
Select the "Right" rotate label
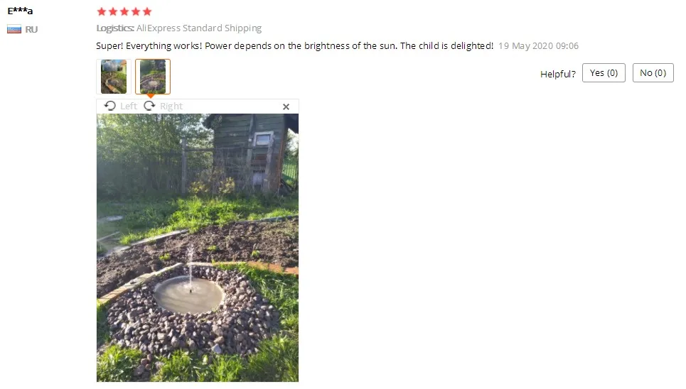tap(171, 106)
